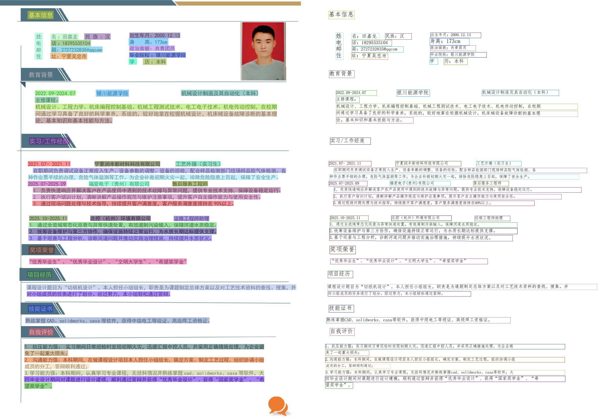Click the highlighted 实习/工作经历 section title

49,141
